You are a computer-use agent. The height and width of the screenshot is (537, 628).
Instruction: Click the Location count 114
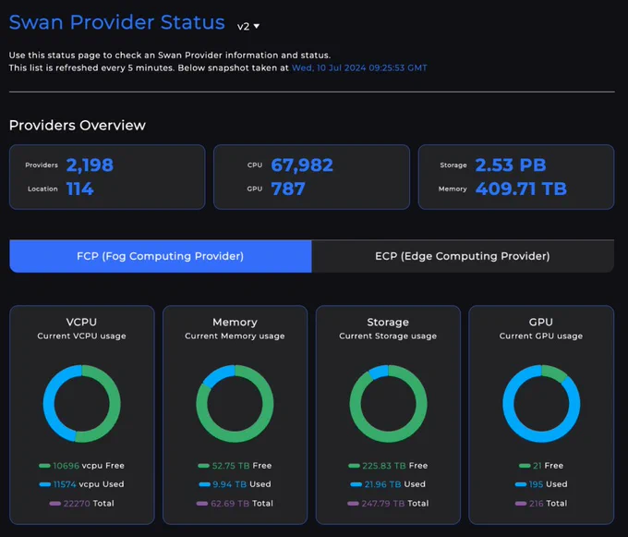[x=80, y=189]
